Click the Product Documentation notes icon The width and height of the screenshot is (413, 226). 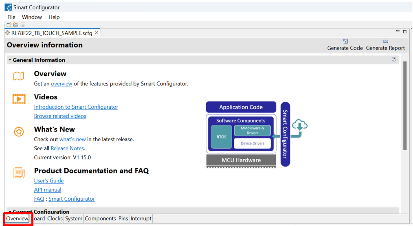[19, 173]
